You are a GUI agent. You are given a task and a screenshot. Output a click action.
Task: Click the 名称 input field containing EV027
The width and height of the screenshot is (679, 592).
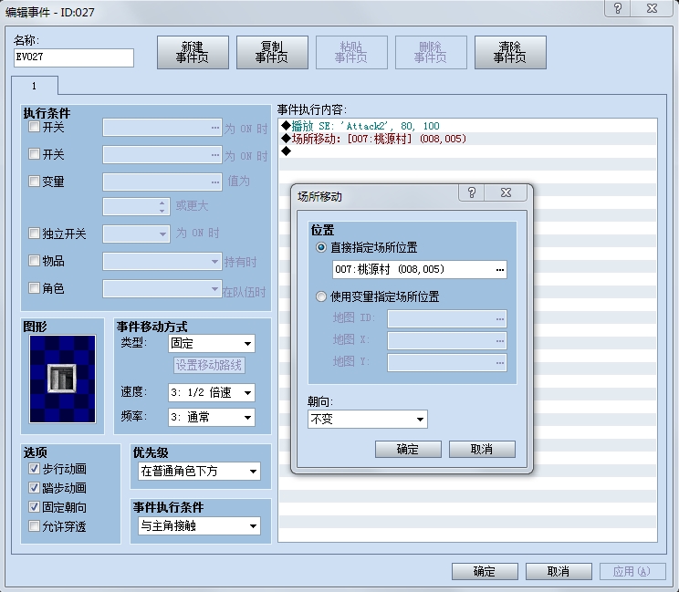(74, 57)
